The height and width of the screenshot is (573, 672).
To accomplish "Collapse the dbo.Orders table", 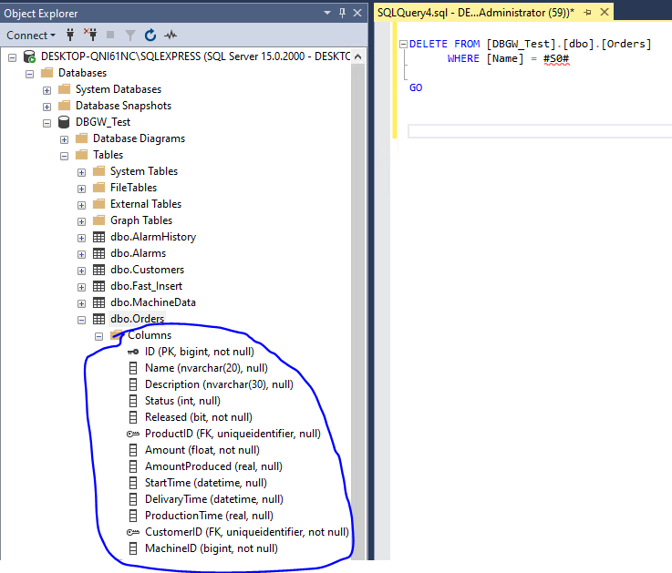I will 81,320.
